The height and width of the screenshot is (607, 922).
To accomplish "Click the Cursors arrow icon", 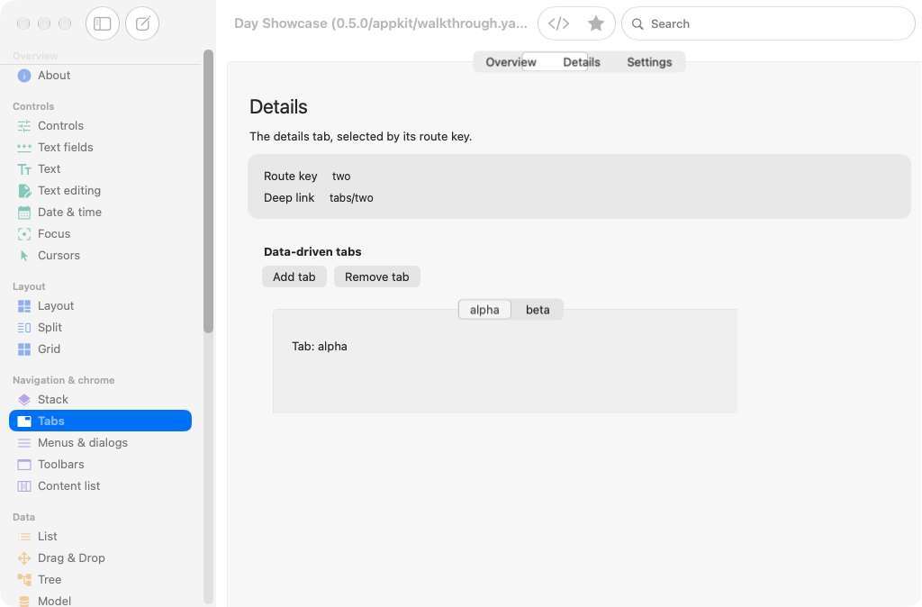I will click(24, 256).
